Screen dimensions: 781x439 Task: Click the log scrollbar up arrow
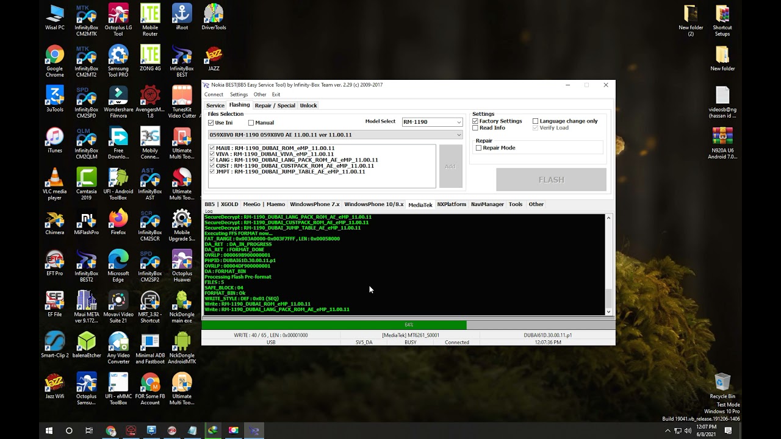pos(608,218)
